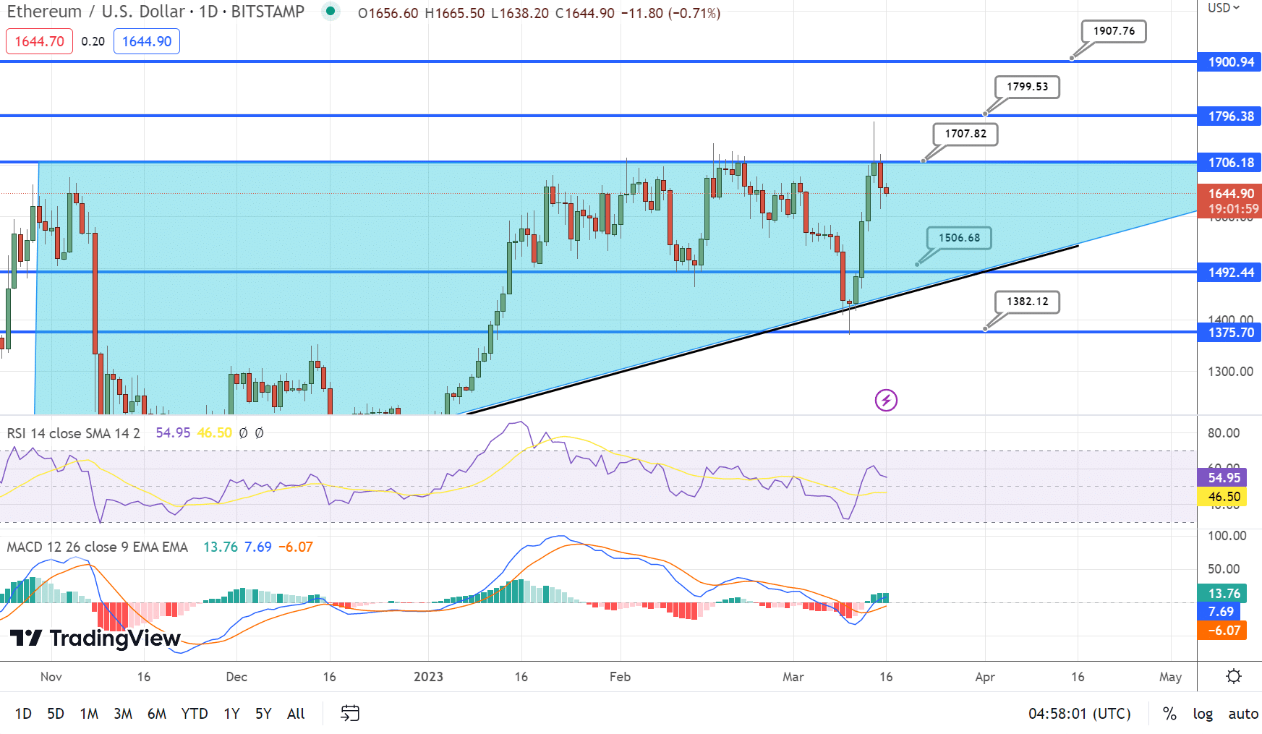Click the 2023 date axis label
1262x734 pixels.
point(428,677)
